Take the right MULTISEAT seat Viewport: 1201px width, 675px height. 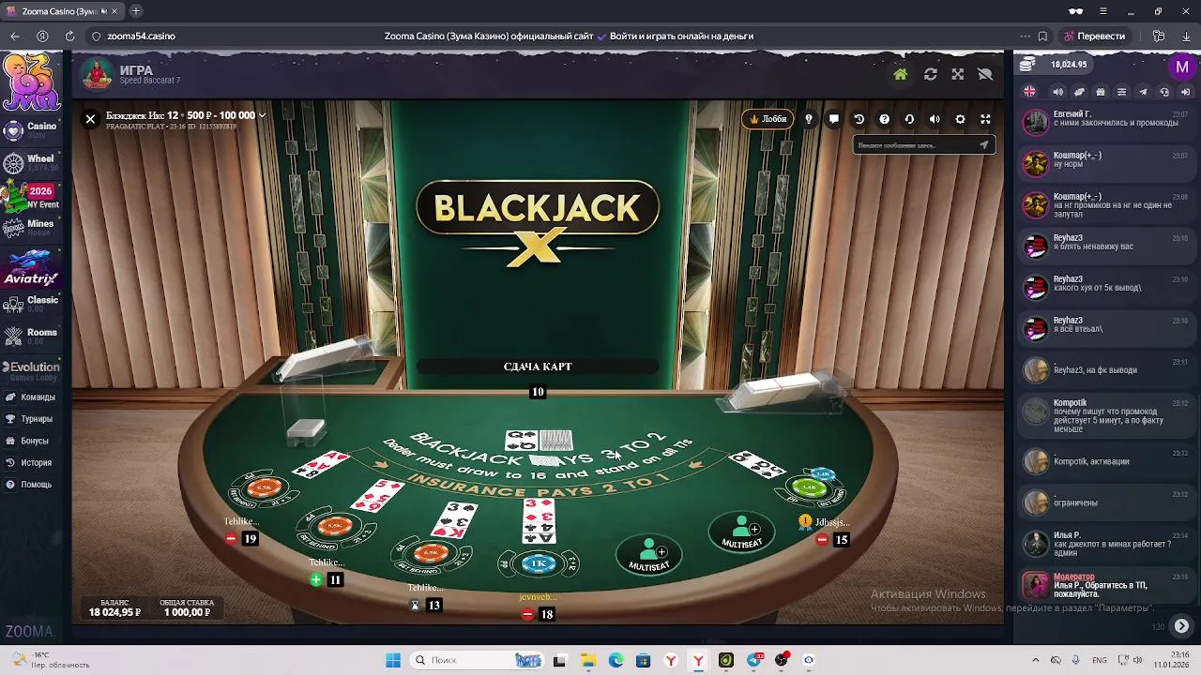tap(741, 532)
